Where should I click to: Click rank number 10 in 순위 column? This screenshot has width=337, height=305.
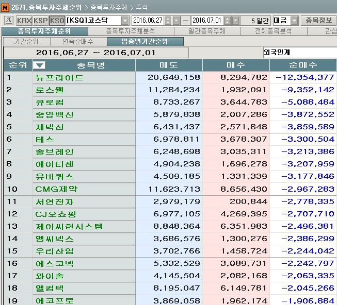(12, 189)
